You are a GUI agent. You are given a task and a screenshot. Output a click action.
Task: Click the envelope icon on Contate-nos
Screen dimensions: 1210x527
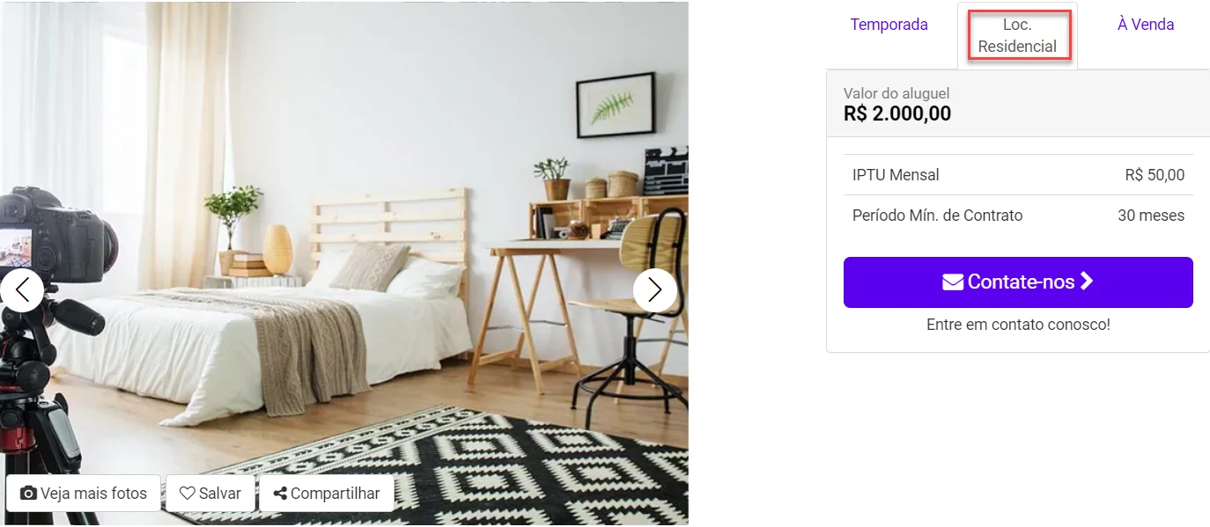click(953, 282)
